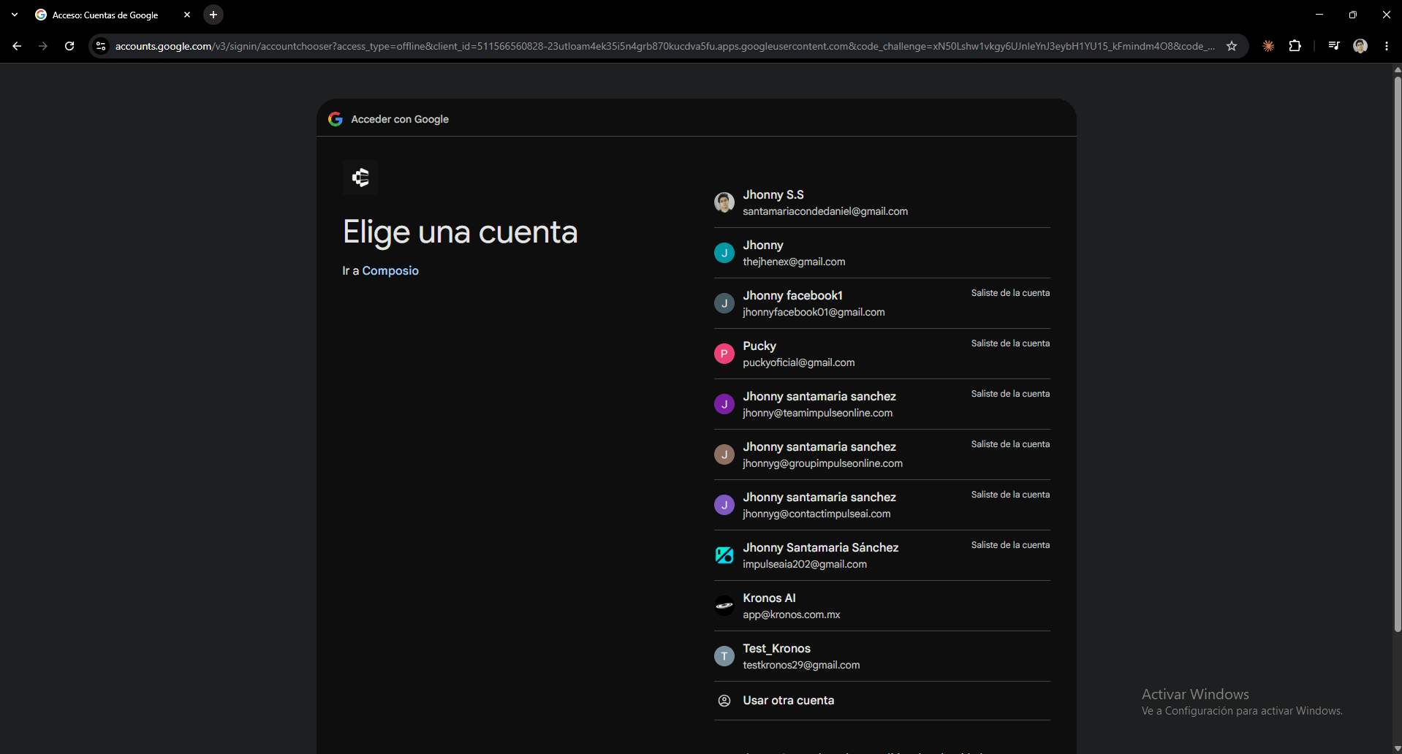
Task: Choose the Kronos AI account
Action: tap(882, 606)
